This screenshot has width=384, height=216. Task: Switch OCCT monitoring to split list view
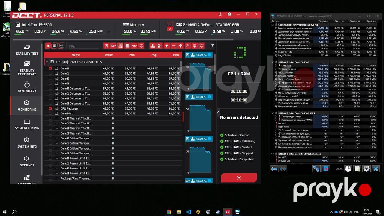48,46
